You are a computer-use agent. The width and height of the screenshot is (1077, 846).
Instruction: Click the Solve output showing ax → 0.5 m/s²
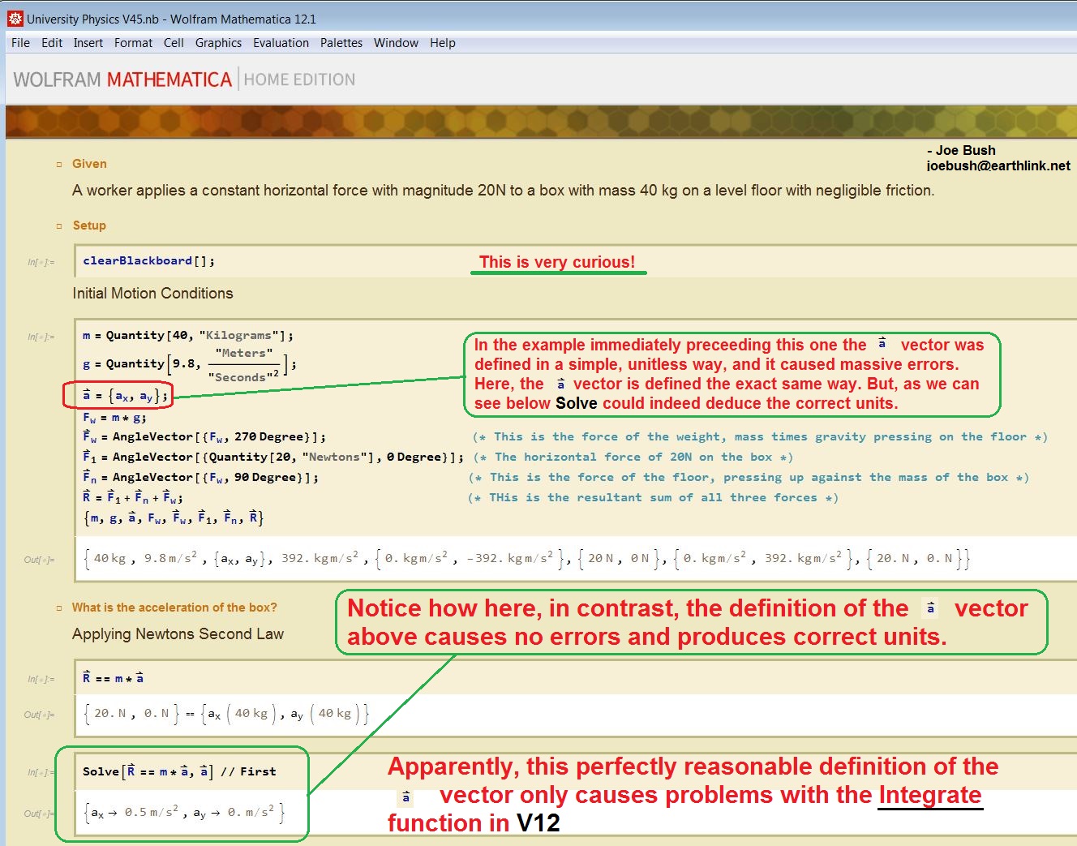(x=184, y=812)
